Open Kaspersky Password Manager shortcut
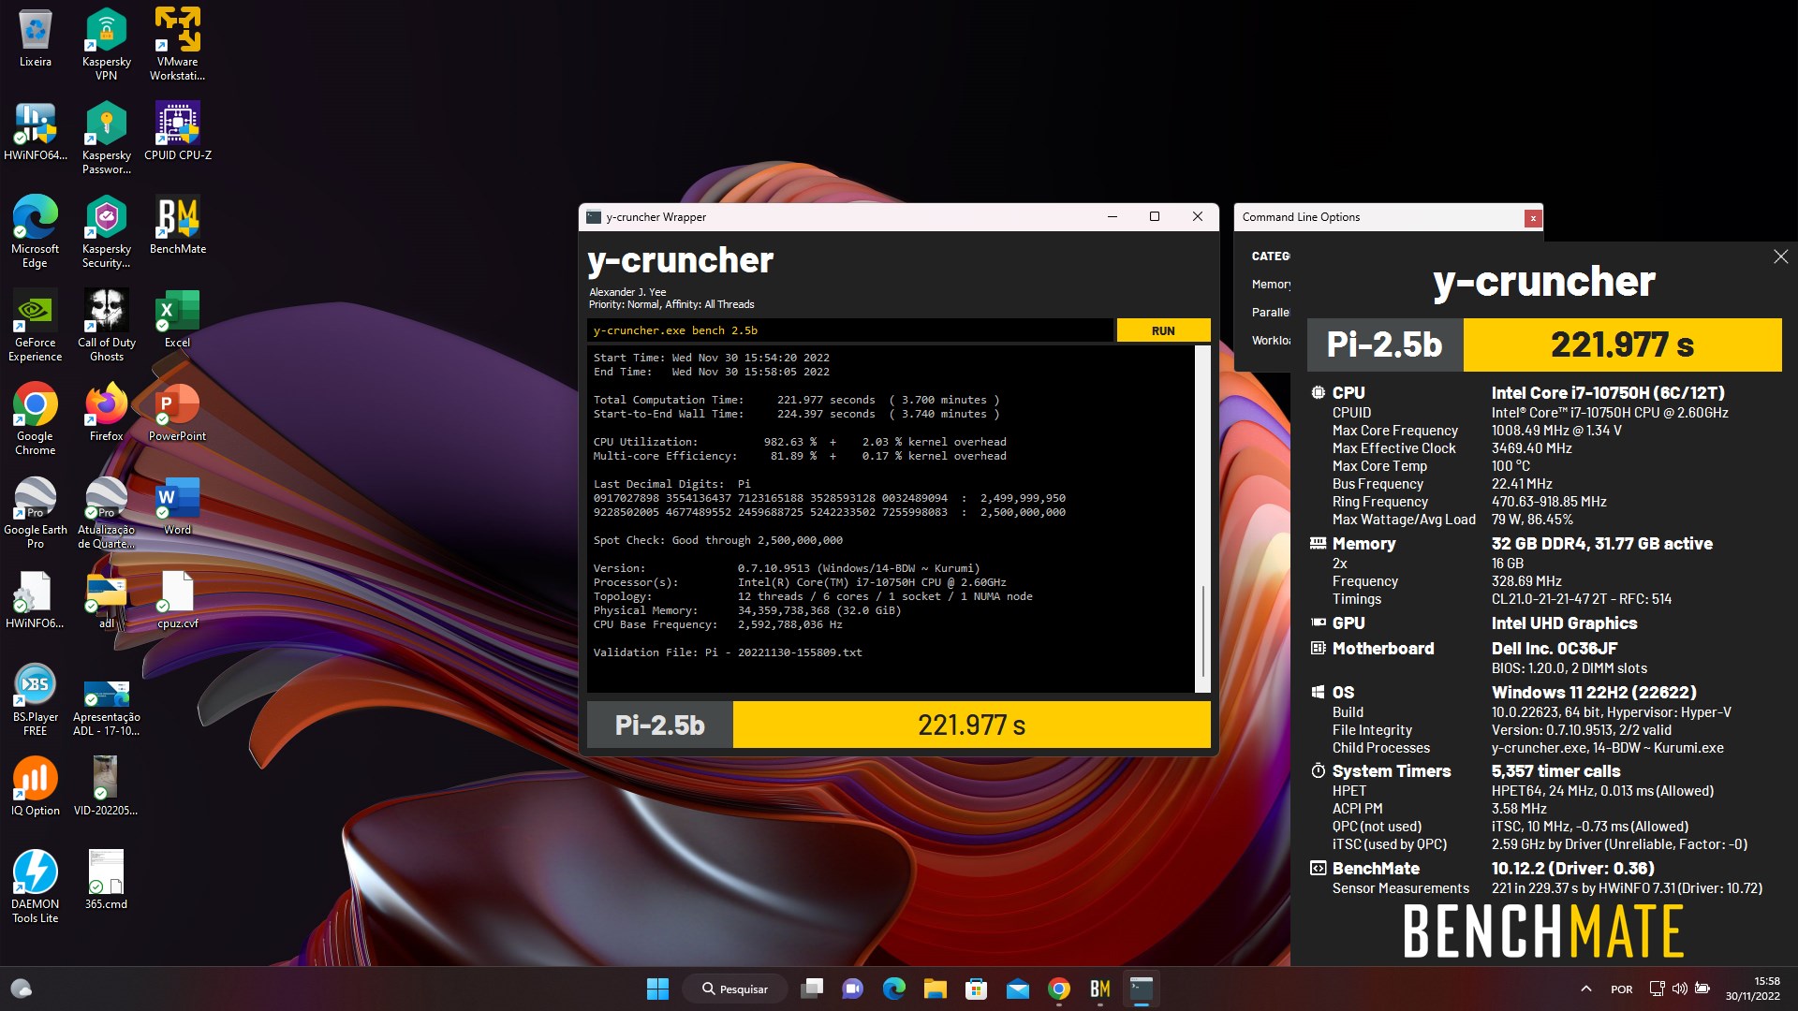 point(106,138)
